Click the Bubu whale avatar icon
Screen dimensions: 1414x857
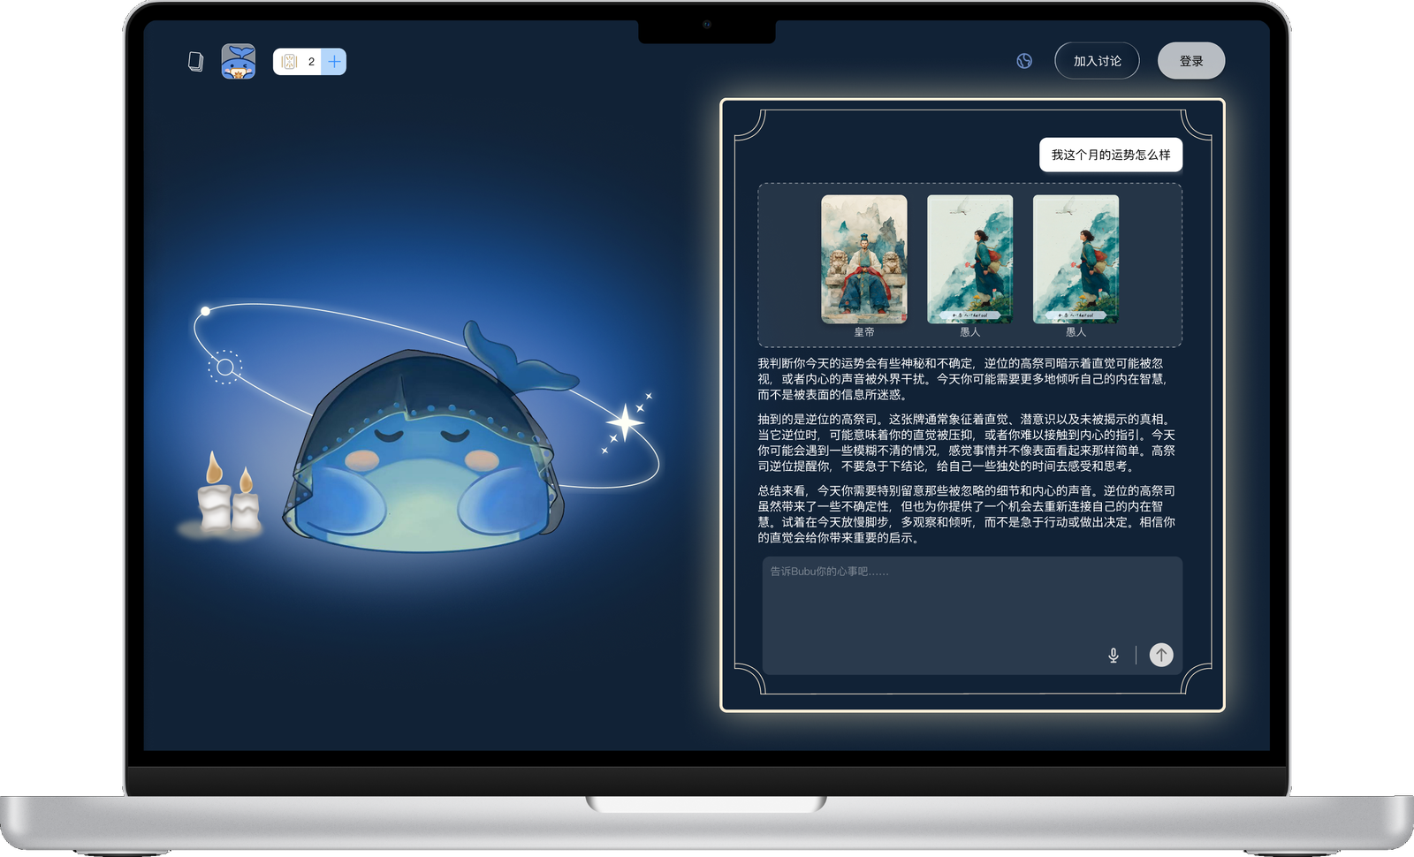pyautogui.click(x=239, y=61)
